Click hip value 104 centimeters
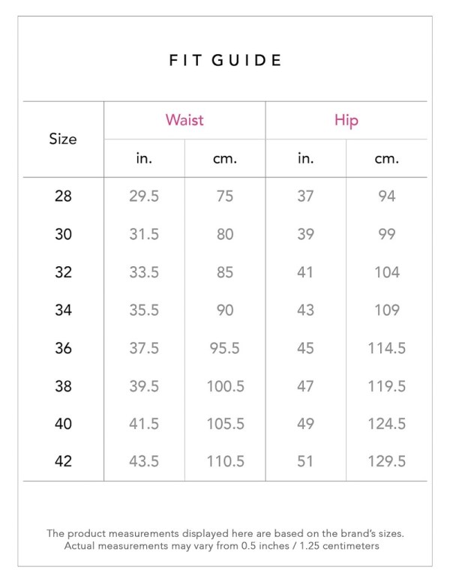Screen dimensions: 450x582 pyautogui.click(x=387, y=272)
